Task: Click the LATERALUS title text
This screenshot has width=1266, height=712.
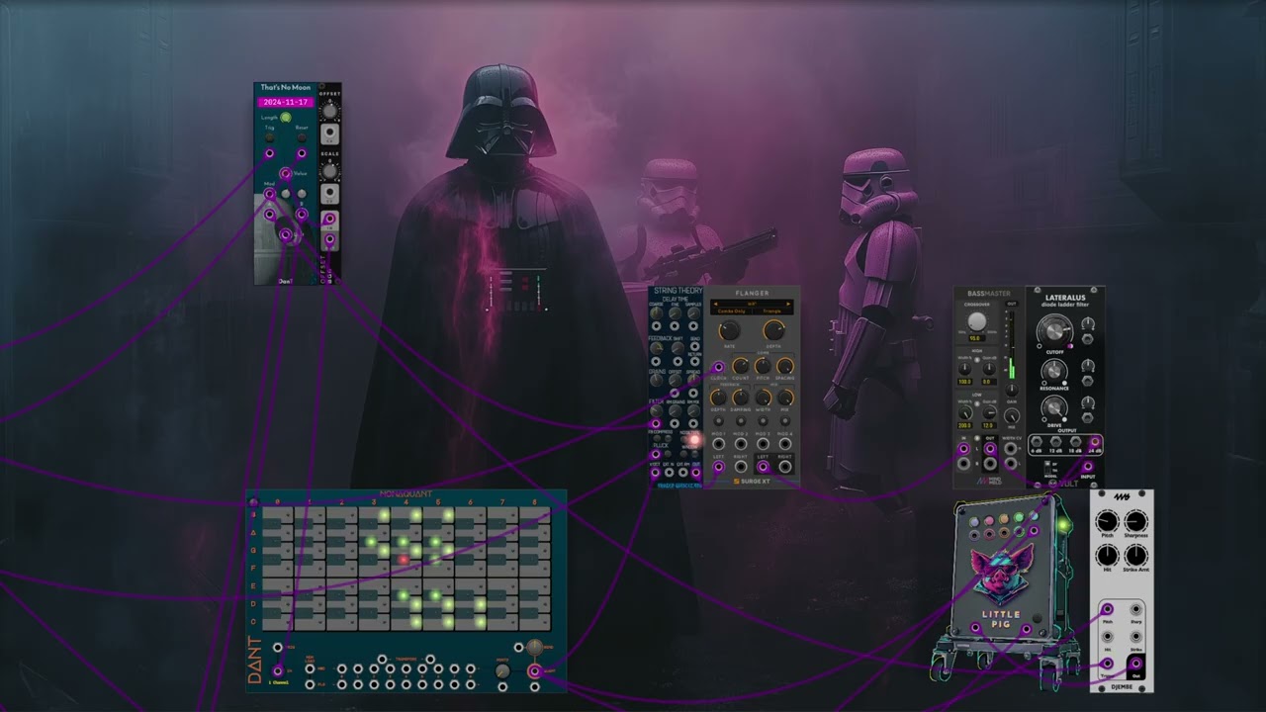Action: point(1065,297)
